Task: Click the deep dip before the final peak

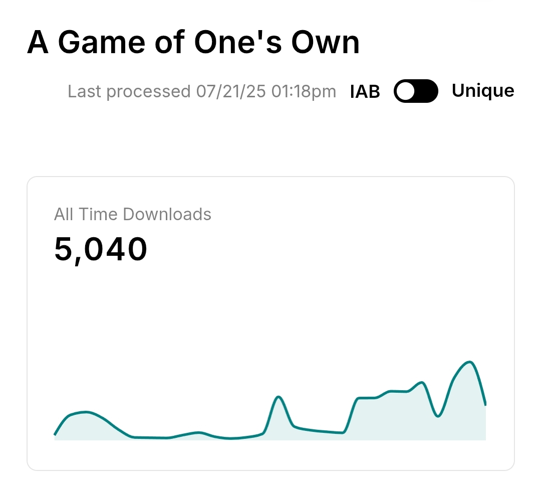Action: 438,416
